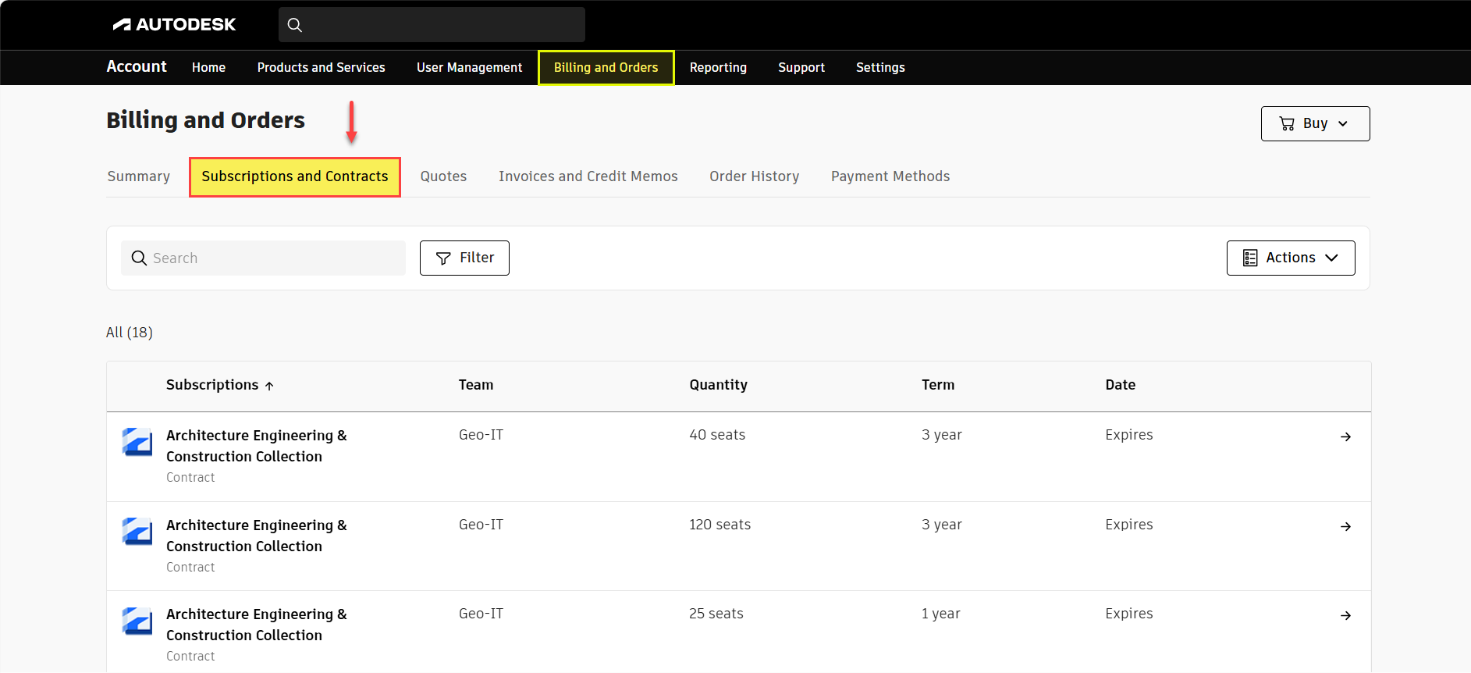Click the Quantity column header
This screenshot has width=1471, height=673.
718,385
